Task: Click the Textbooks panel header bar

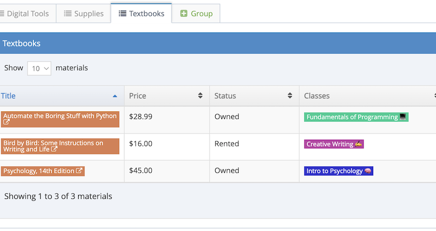Action: tap(218, 43)
